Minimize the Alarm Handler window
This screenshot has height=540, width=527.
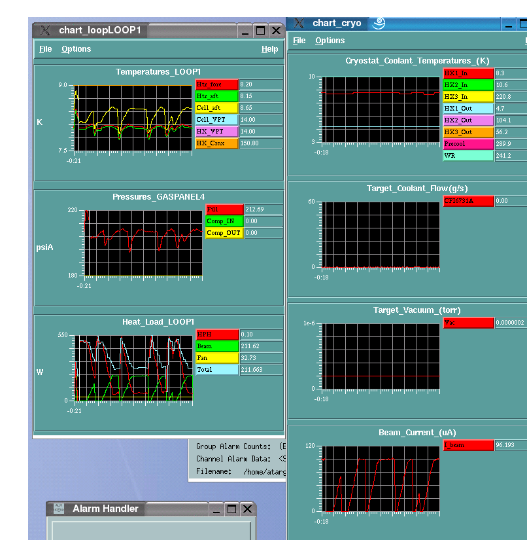coord(216,509)
